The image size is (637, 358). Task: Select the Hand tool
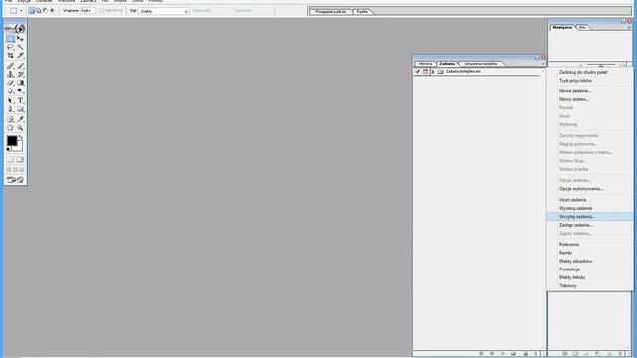(11, 128)
